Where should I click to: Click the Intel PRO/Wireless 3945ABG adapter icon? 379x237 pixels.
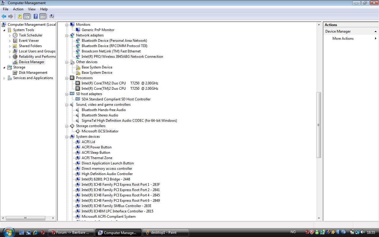[78, 57]
